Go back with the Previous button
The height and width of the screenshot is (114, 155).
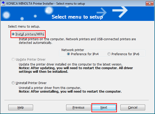coord(78,107)
